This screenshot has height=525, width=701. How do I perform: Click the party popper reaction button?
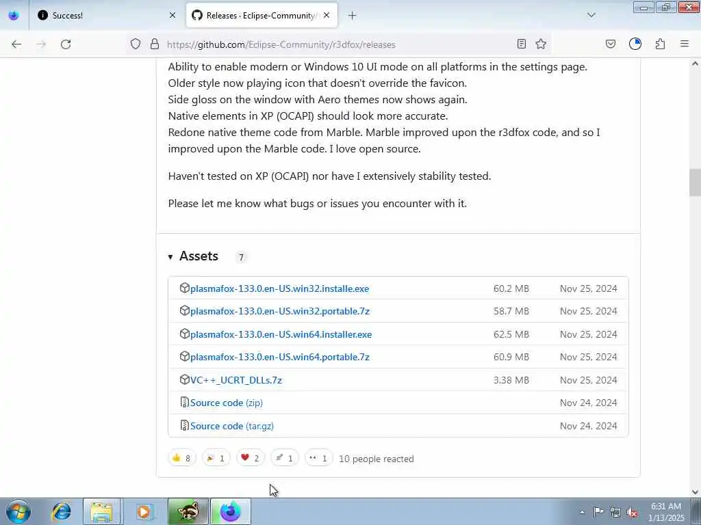(x=216, y=458)
